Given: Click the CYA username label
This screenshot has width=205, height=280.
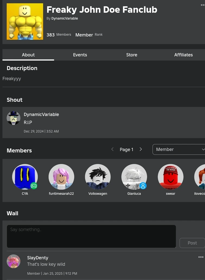Looking at the screenshot, I should 25,194.
